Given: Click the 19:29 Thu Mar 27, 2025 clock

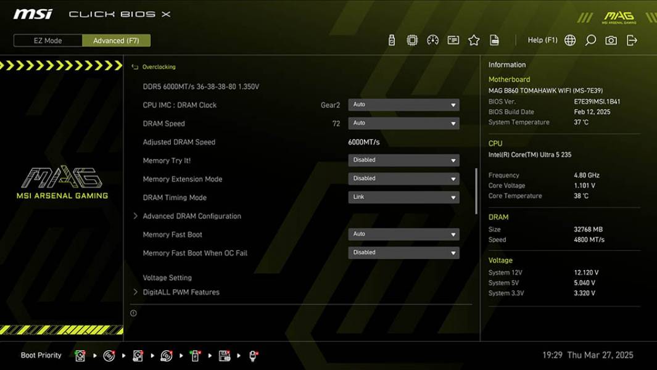Looking at the screenshot, I should point(588,355).
